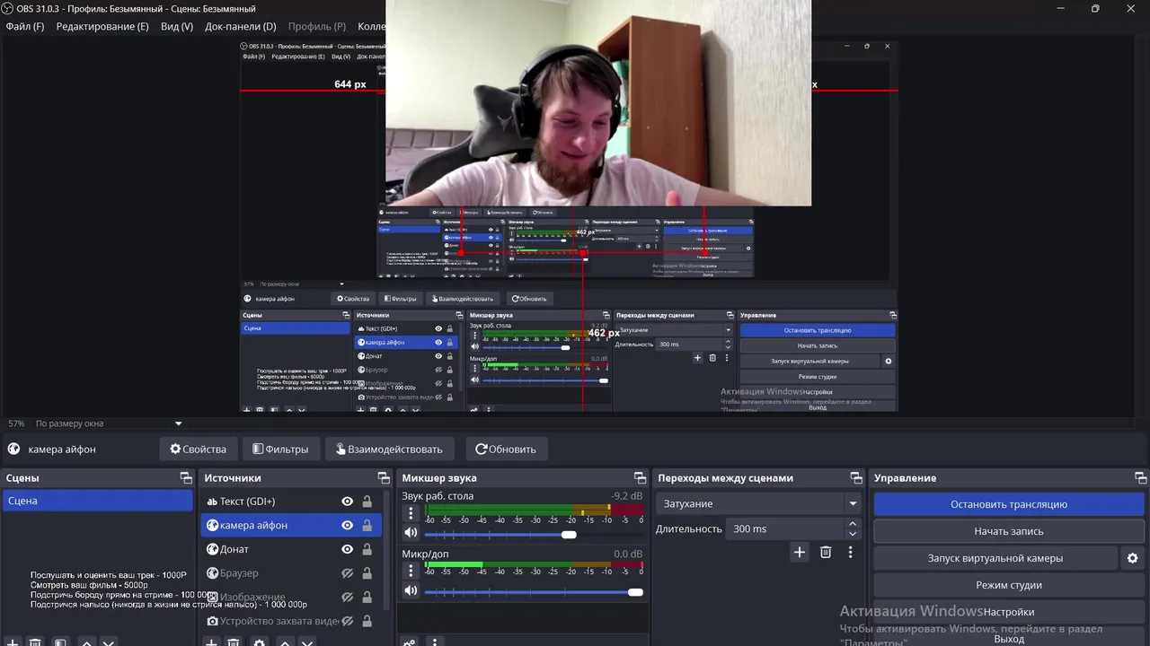Open the audio mixer bottom three-dot menu

[435, 642]
